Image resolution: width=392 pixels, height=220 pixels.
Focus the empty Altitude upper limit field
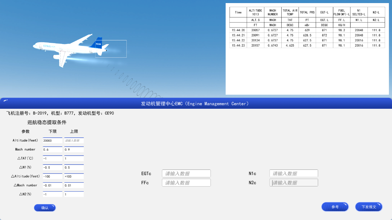point(74,141)
